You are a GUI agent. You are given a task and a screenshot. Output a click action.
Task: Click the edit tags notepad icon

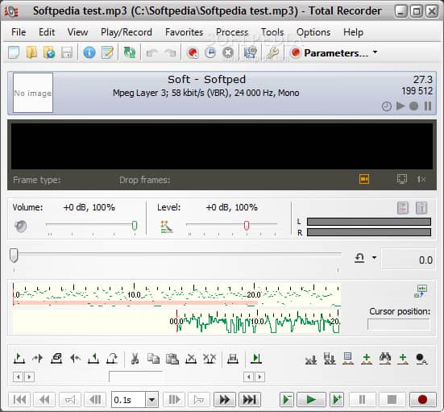pos(107,52)
